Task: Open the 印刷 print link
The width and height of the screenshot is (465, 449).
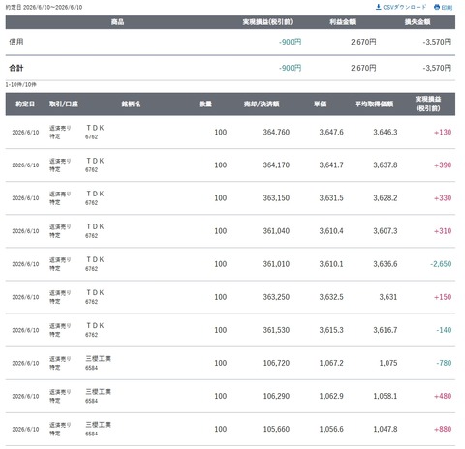Action: point(444,7)
